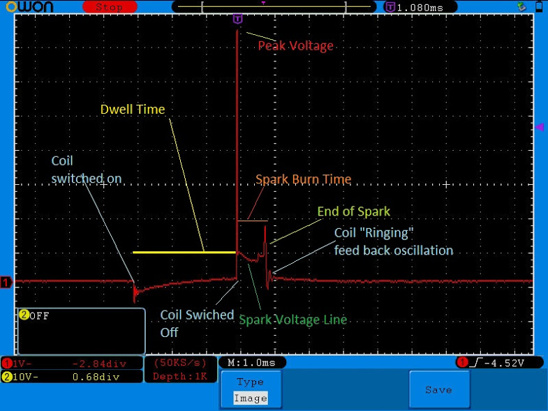Image resolution: width=548 pixels, height=411 pixels.
Task: Click the Depth:1K memory depth readout
Action: 179,377
